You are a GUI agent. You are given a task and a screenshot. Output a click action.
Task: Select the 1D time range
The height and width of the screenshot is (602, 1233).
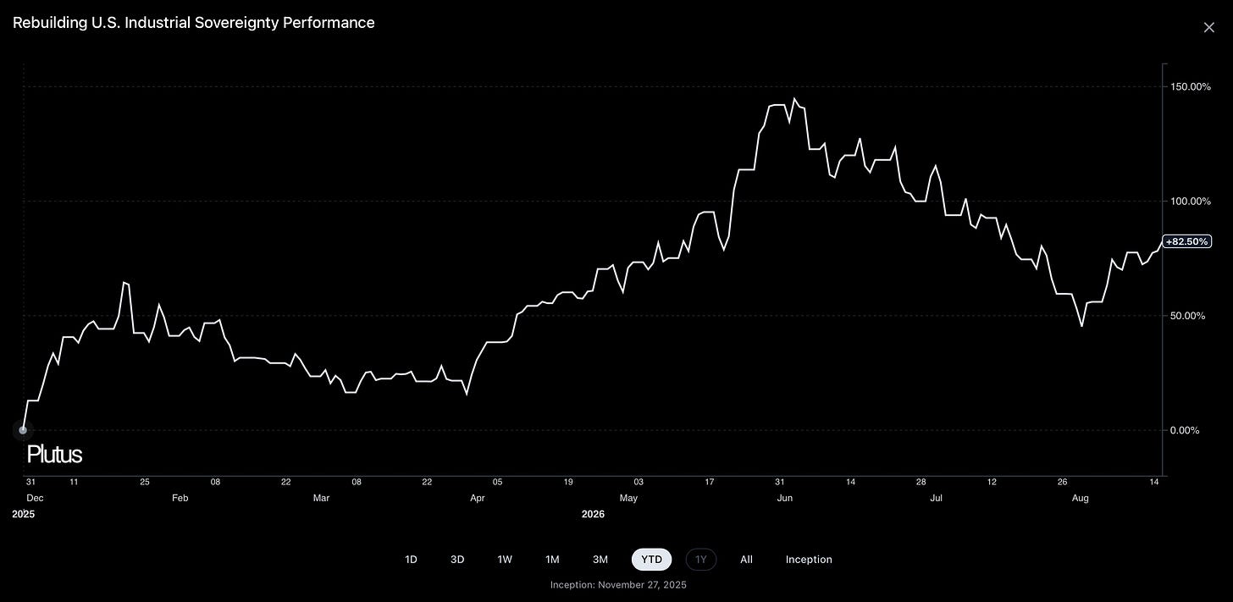(x=411, y=560)
